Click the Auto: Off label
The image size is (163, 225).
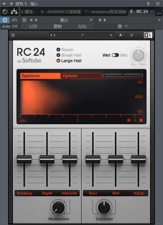click(x=10, y=26)
